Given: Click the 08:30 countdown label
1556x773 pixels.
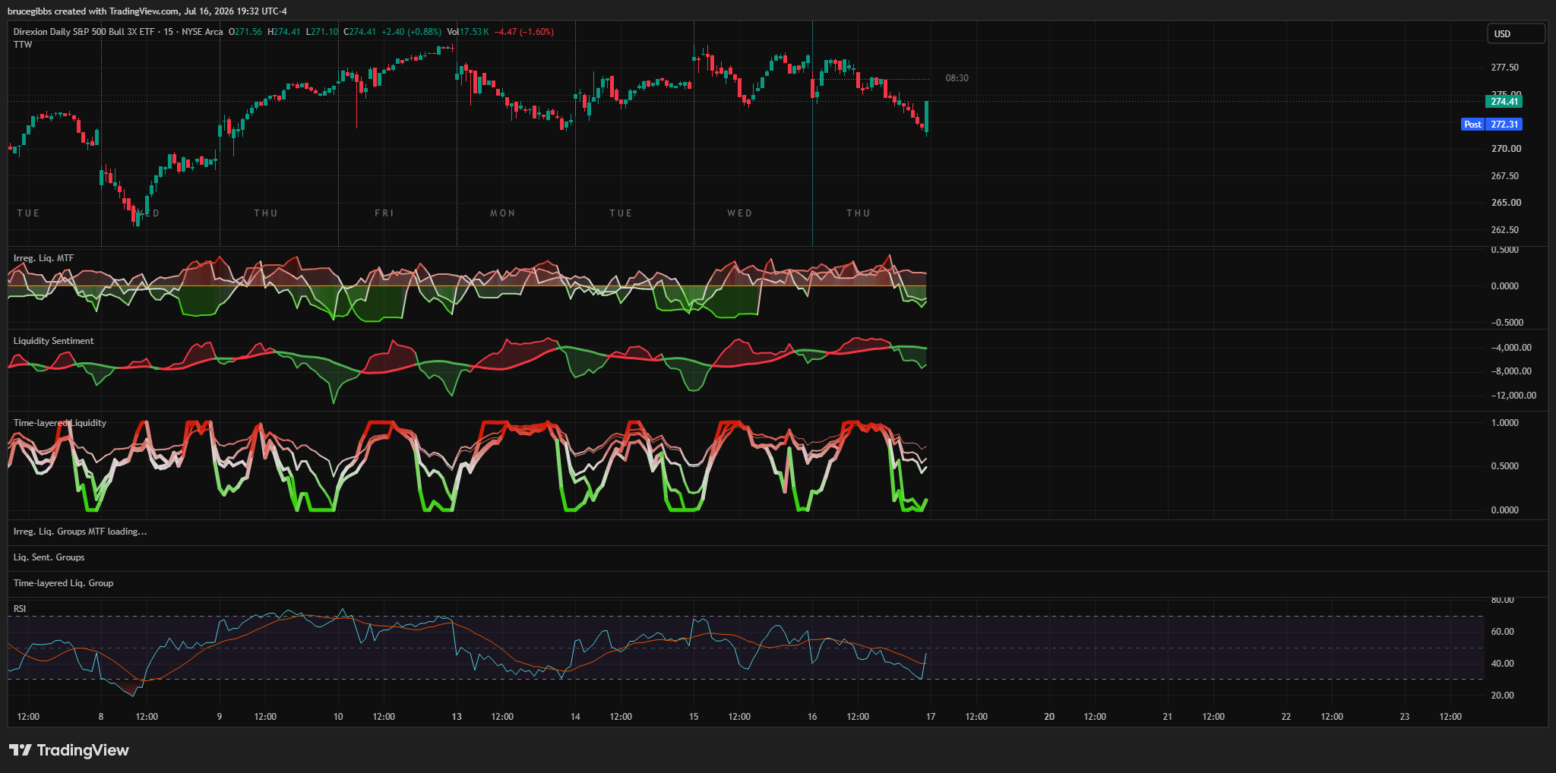Looking at the screenshot, I should 957,78.
